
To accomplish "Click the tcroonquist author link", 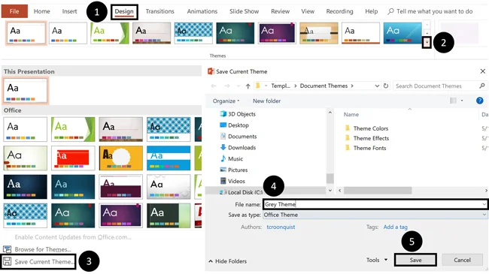I will [281, 227].
